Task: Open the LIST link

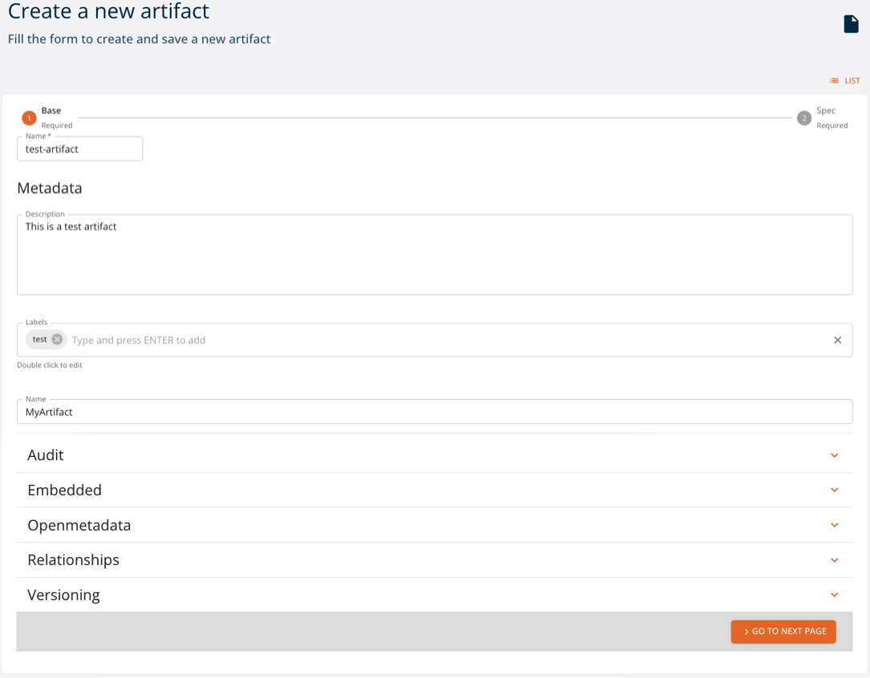Action: (852, 81)
